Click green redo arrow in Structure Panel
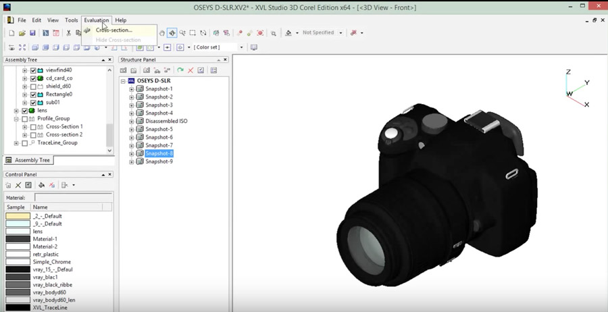The image size is (608, 312). point(180,70)
